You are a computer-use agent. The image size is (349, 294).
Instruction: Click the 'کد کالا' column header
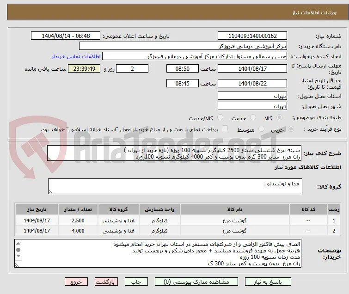click(308, 209)
